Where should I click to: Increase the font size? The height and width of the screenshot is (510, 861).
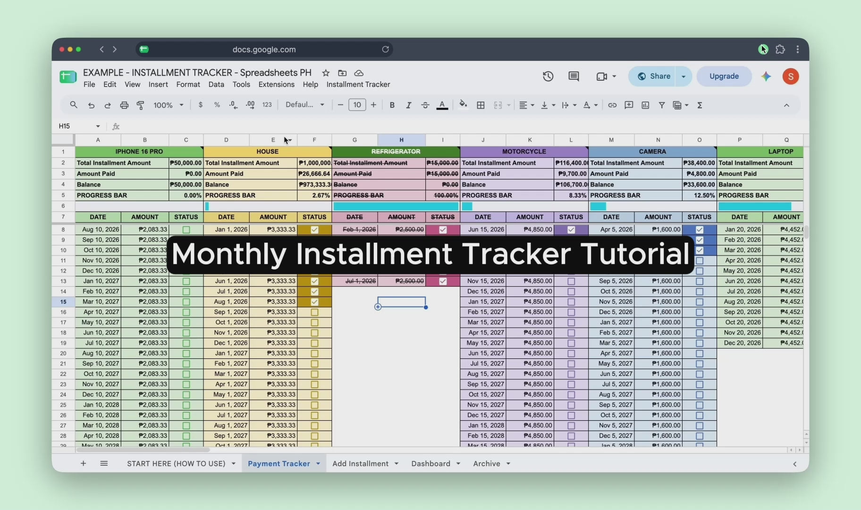pos(373,105)
